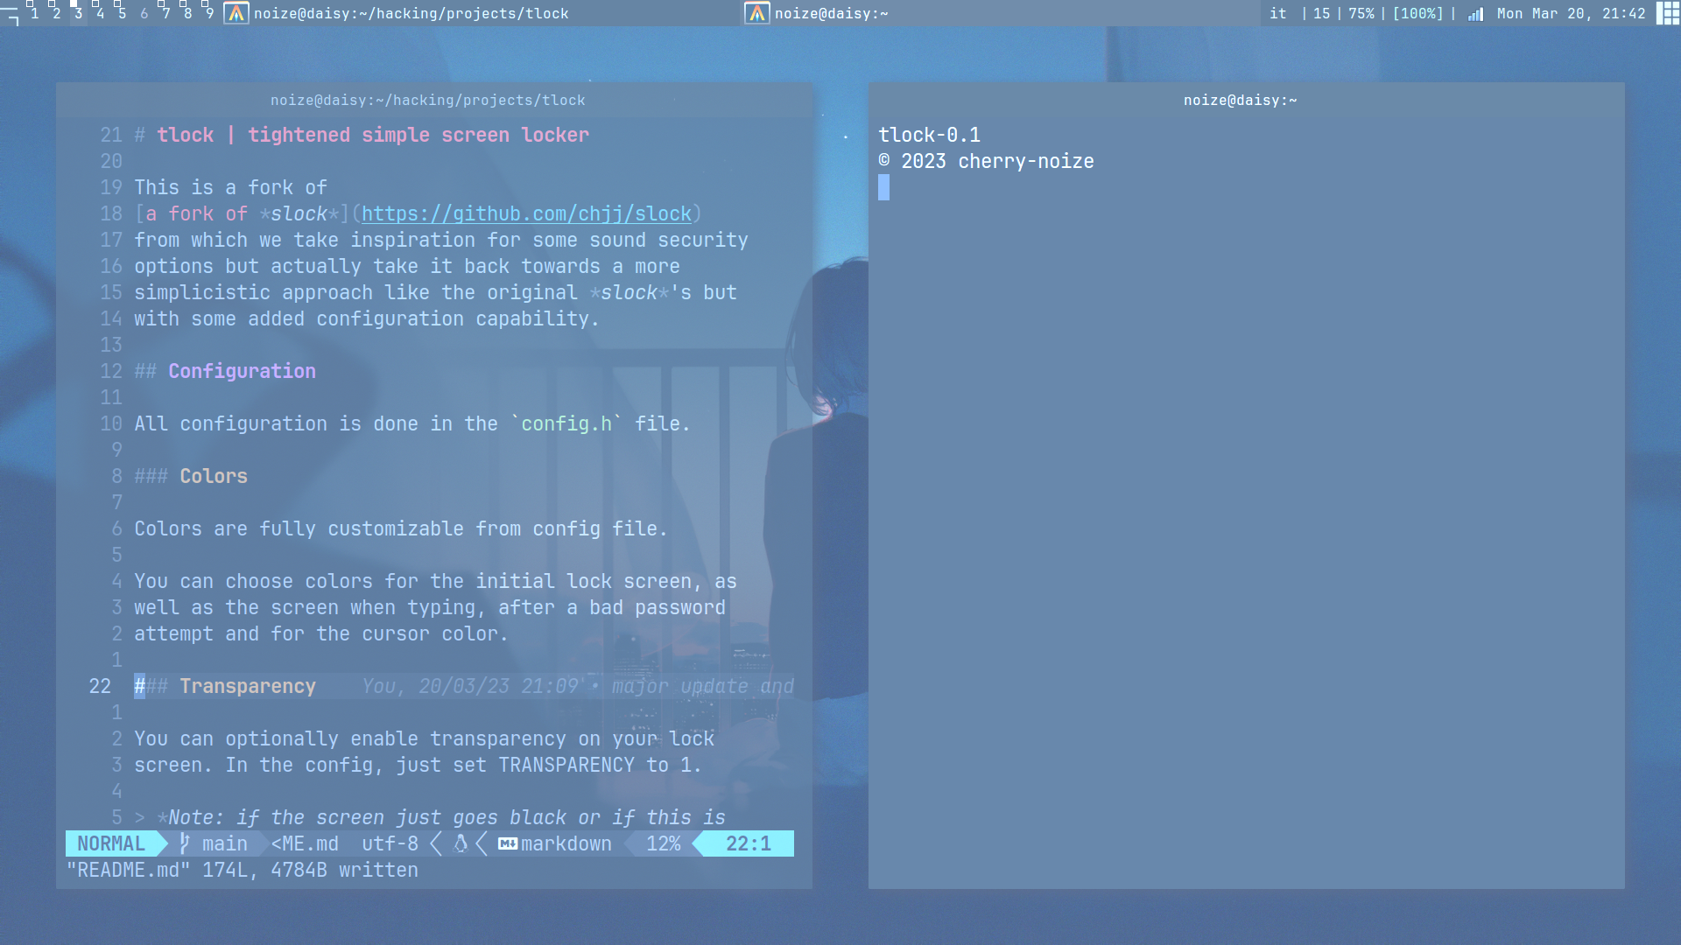The width and height of the screenshot is (1681, 945).
Task: Switch to workspace 5 tag
Action: click(122, 13)
